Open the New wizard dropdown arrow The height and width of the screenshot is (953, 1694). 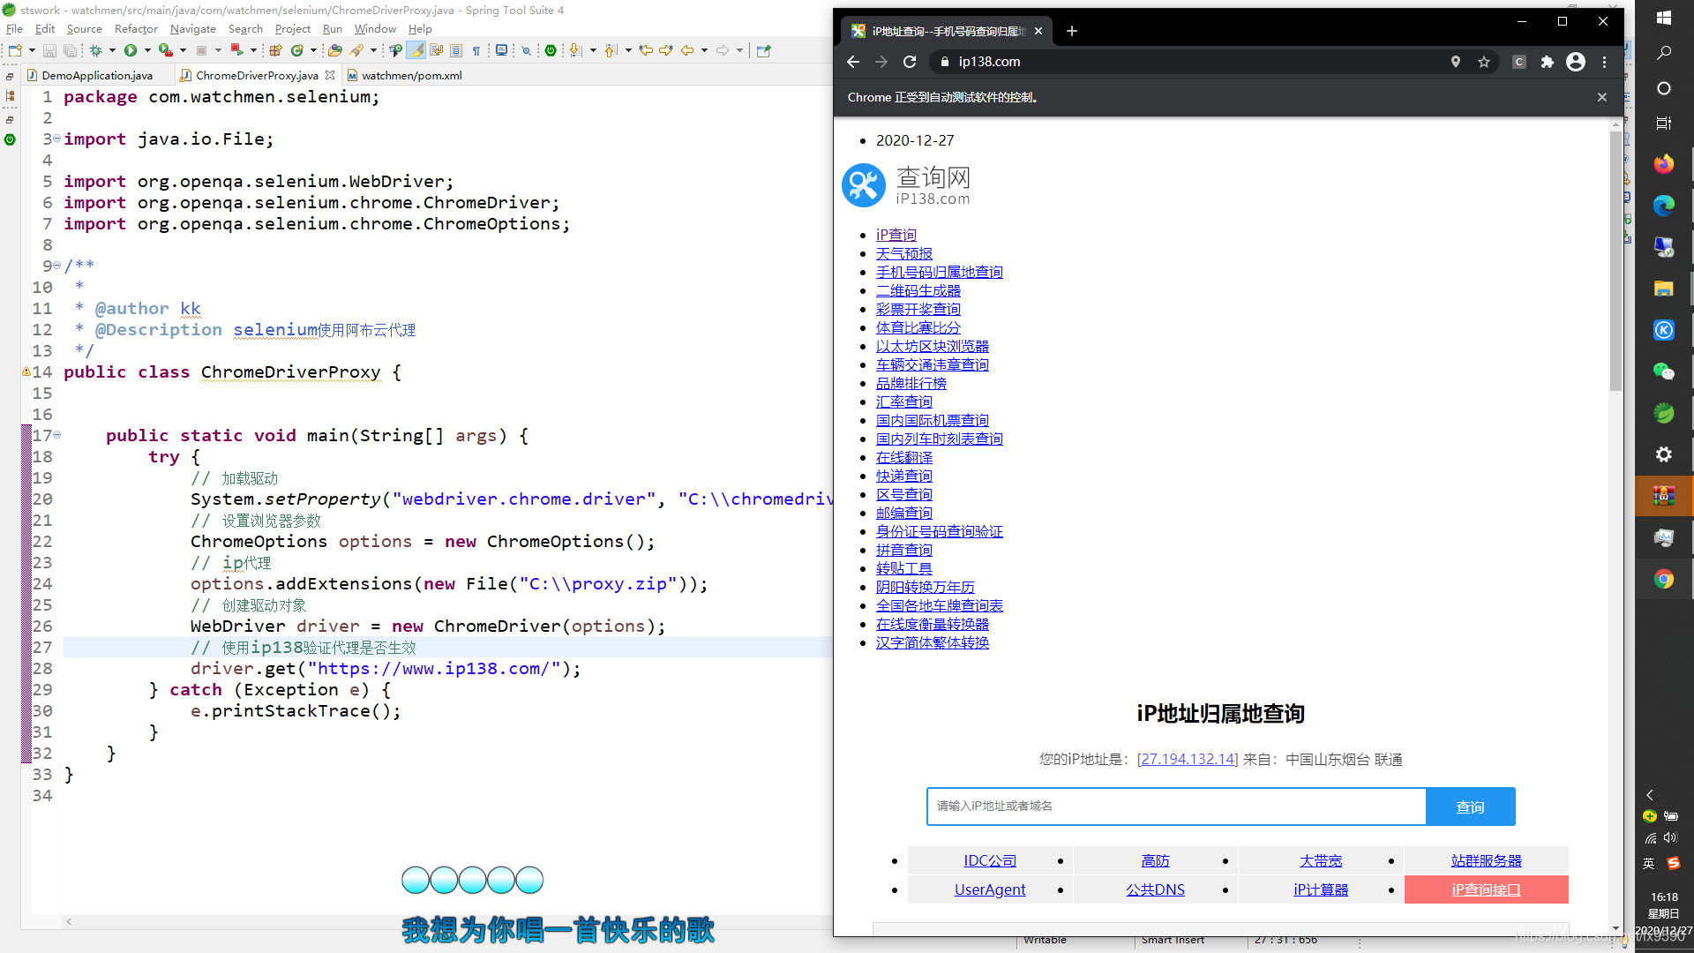32,50
